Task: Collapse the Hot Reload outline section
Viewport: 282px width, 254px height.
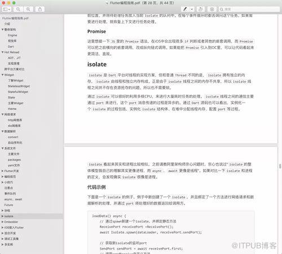Action: [x=3, y=52]
